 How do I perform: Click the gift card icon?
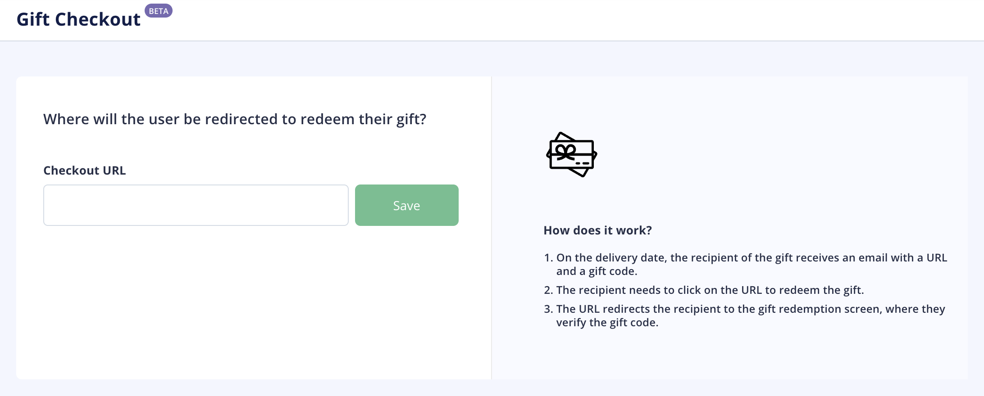click(x=571, y=154)
